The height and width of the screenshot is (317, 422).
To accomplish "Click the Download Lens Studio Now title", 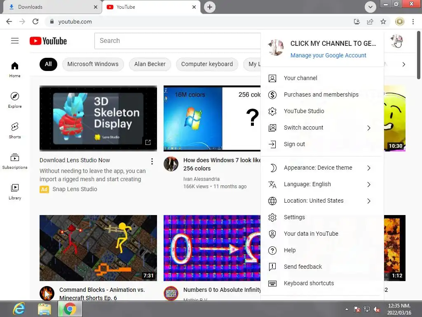I will pyautogui.click(x=75, y=160).
